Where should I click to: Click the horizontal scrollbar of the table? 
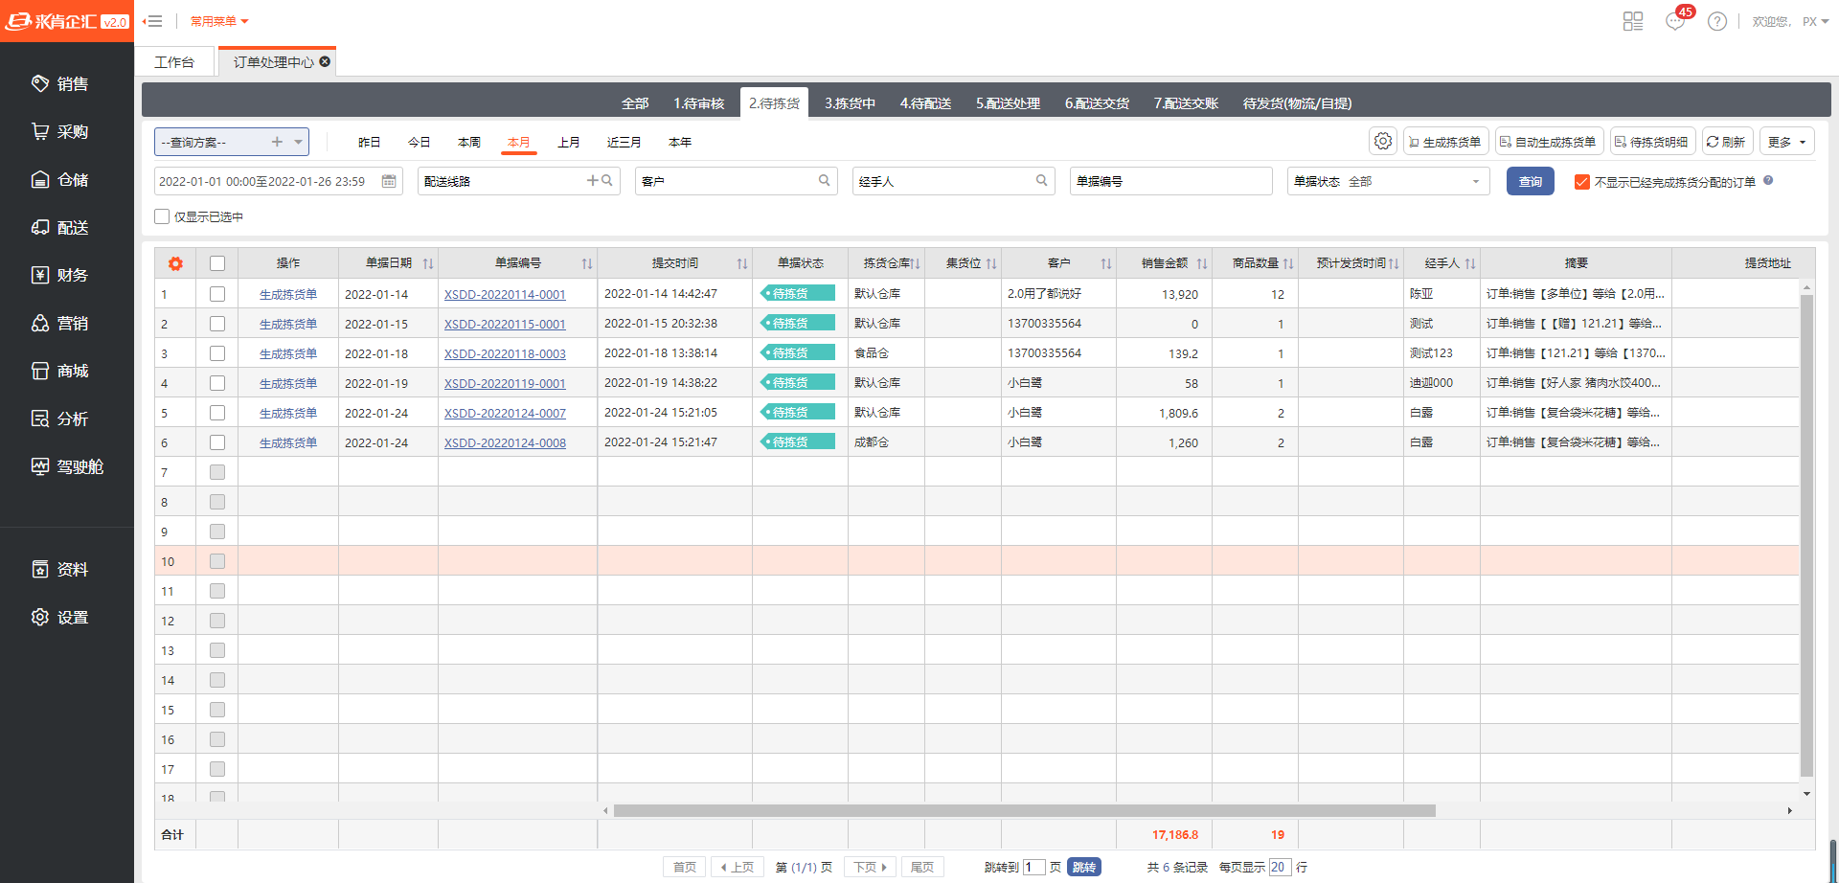(x=1024, y=811)
